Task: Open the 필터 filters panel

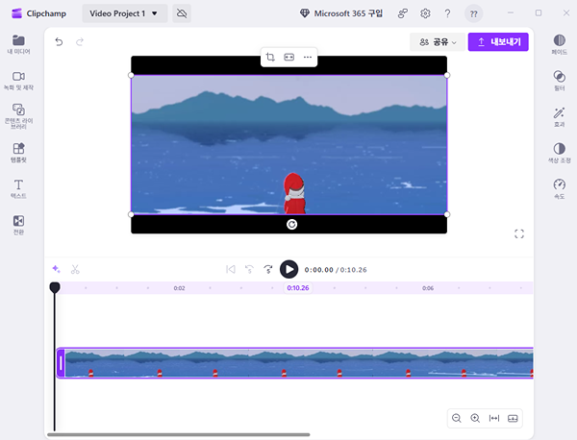Action: tap(559, 79)
